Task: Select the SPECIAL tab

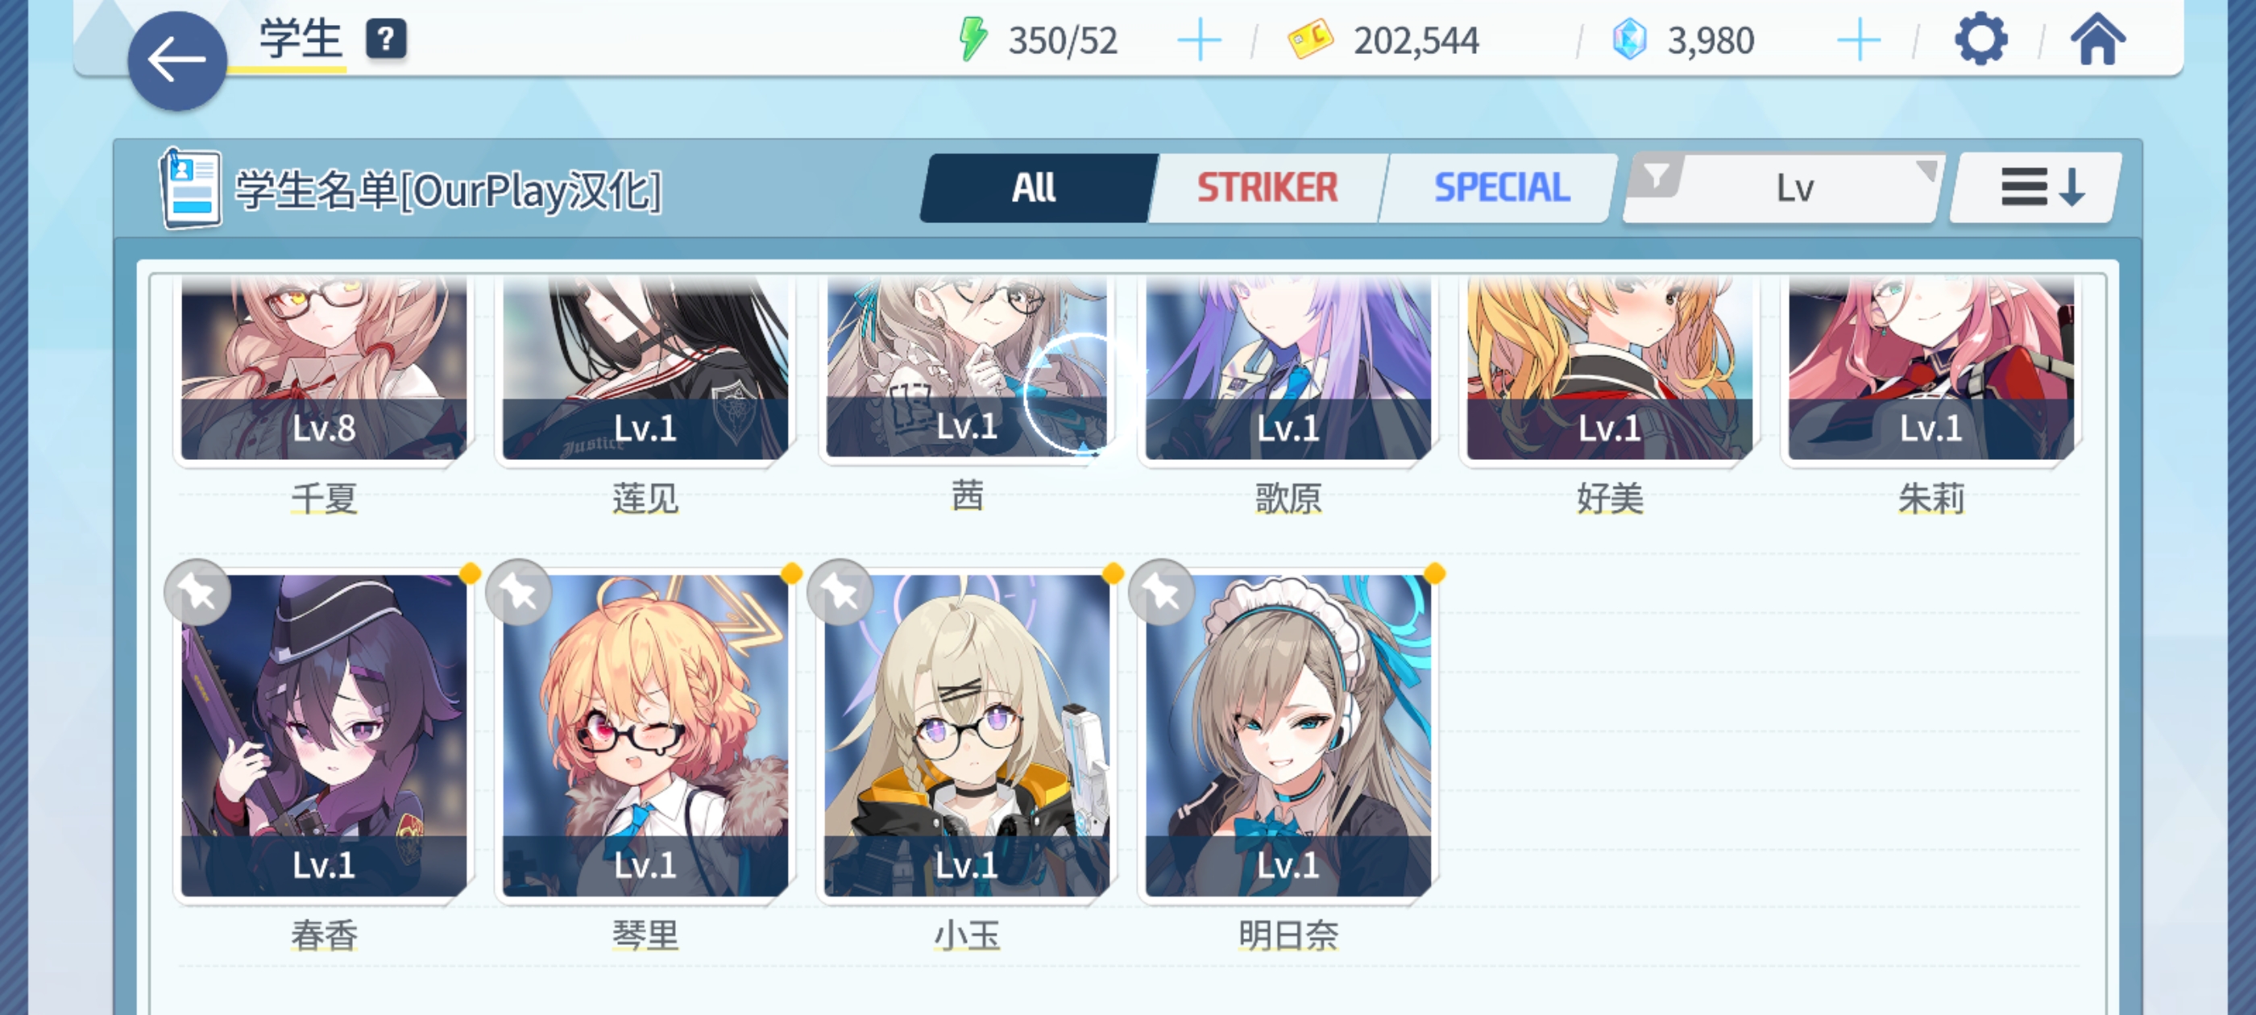Action: coord(1501,188)
